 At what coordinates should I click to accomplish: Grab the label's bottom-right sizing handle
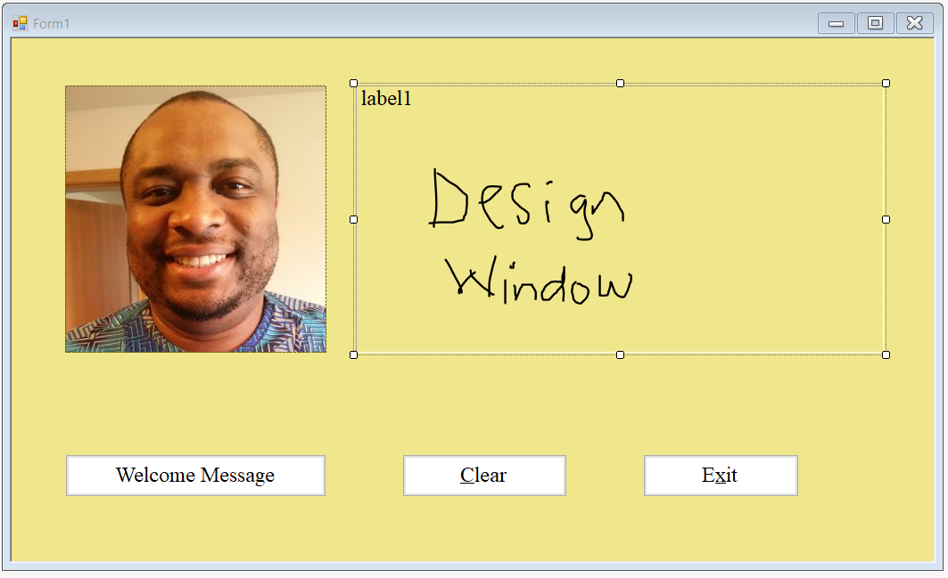[x=886, y=355]
